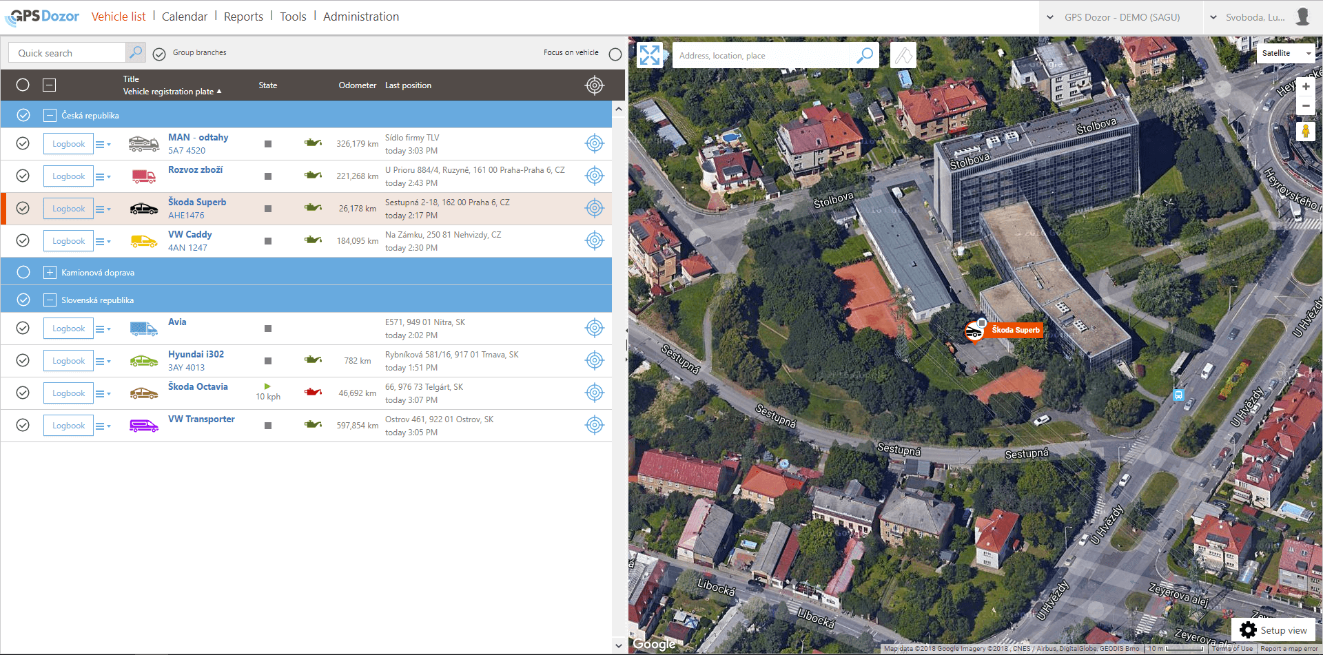This screenshot has height=655, width=1323.
Task: Enable Focus on vehicle option
Action: pyautogui.click(x=615, y=54)
